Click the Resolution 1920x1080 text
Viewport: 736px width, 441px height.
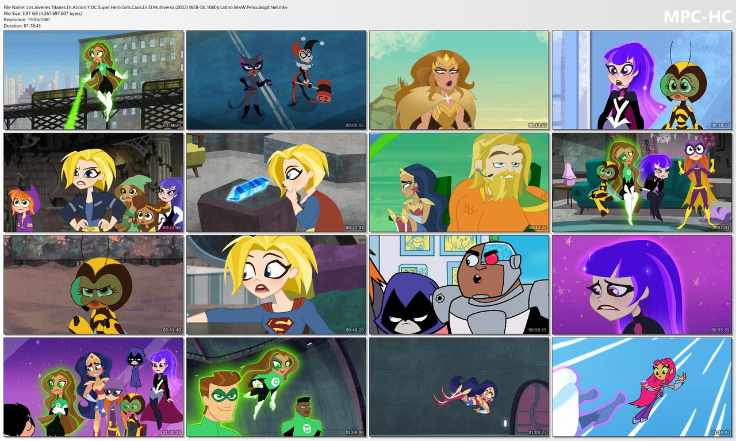pos(26,20)
